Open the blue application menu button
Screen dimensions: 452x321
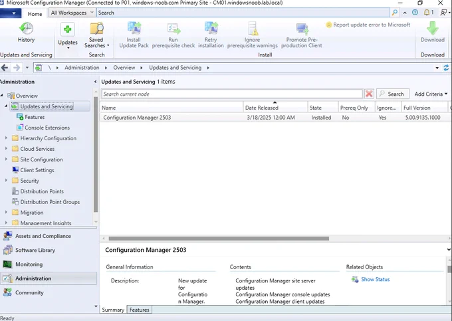click(11, 13)
